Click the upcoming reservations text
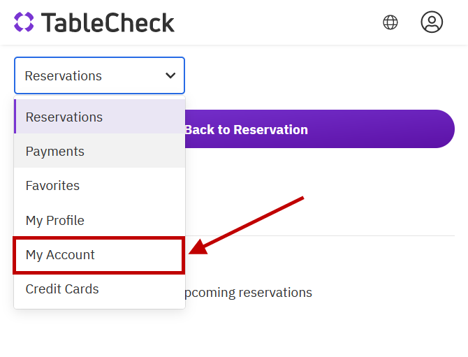 248,292
